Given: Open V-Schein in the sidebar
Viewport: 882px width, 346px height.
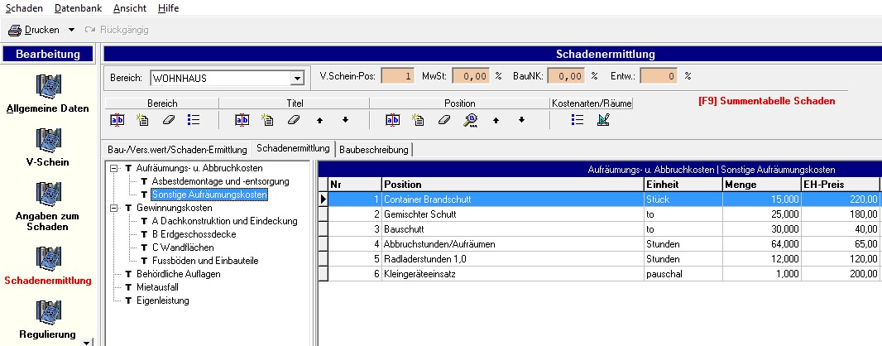Looking at the screenshot, I should pos(48,147).
